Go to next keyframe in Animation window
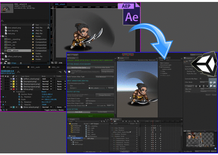Image resolution: width=218 pixels, height=155 pixels. click(126, 121)
